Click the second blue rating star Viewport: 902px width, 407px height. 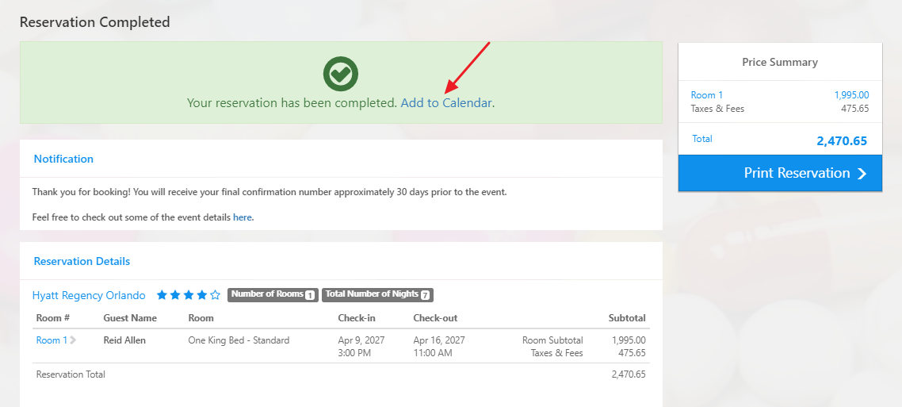(x=175, y=295)
